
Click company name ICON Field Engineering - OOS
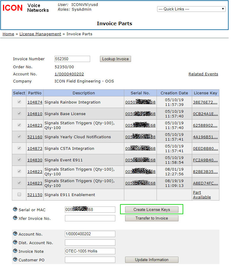pyautogui.click(x=84, y=81)
